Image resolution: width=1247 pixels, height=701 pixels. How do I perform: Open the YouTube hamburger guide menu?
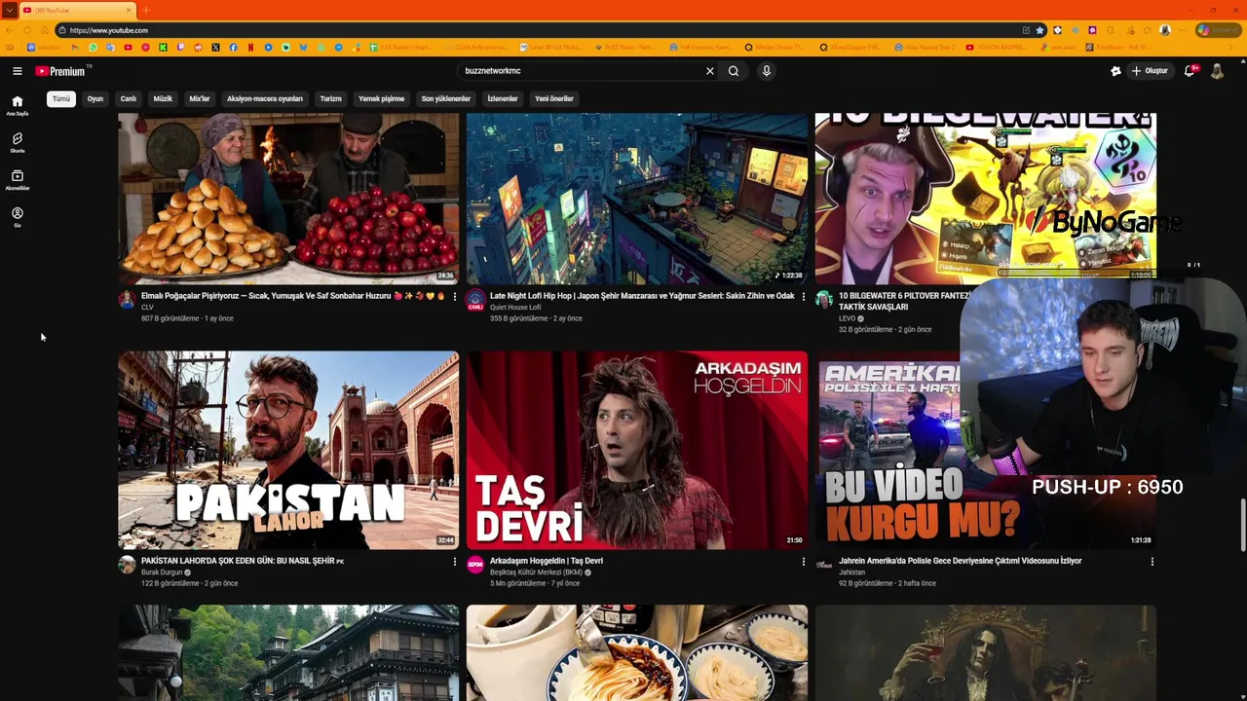pyautogui.click(x=17, y=71)
